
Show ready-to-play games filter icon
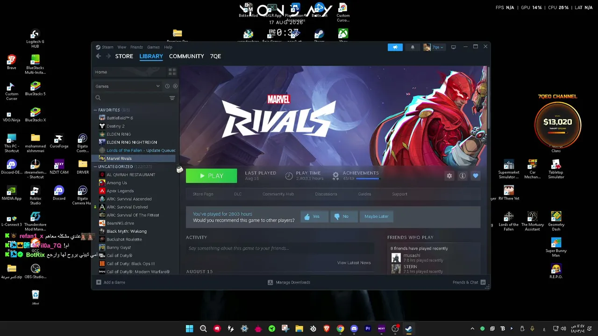[x=175, y=86]
